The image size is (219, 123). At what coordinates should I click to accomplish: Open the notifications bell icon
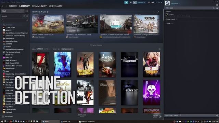(x=131, y=2)
